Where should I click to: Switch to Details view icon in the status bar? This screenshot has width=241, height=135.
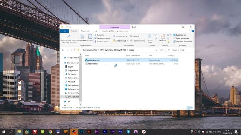coord(189,108)
